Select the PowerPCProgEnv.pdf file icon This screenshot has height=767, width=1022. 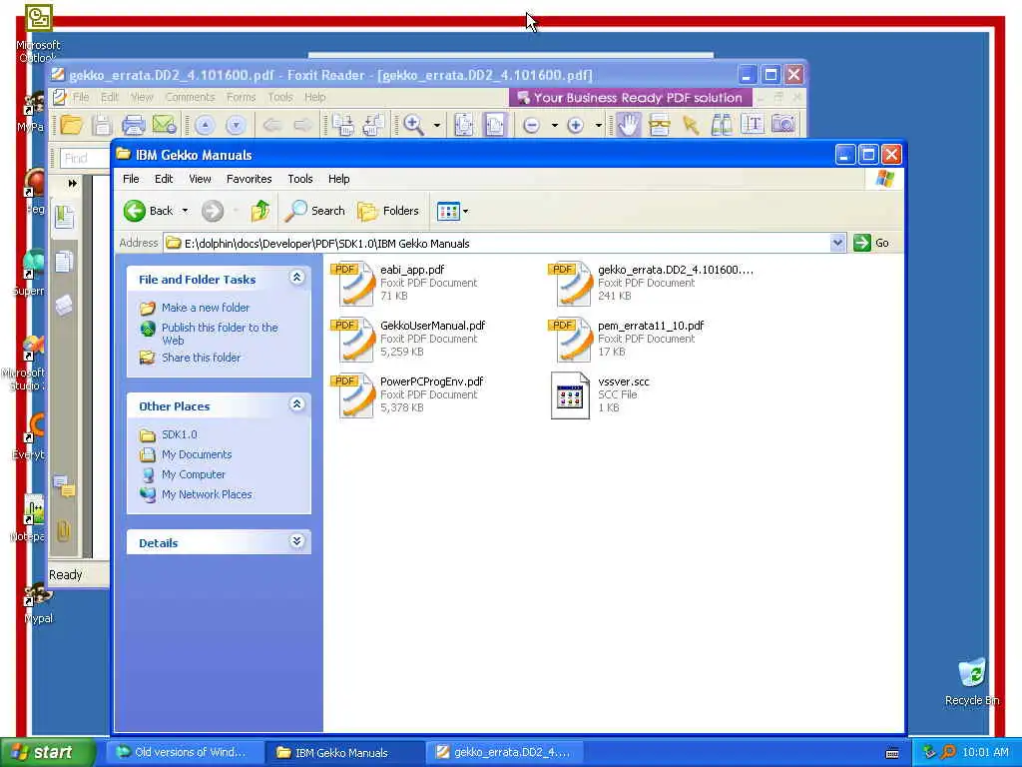[x=352, y=395]
